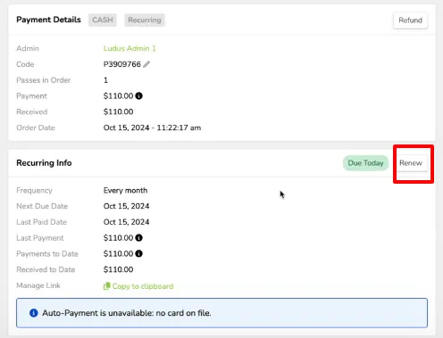Click the blue info icon in Auto-Payment notice
The image size is (443, 338).
click(x=34, y=313)
